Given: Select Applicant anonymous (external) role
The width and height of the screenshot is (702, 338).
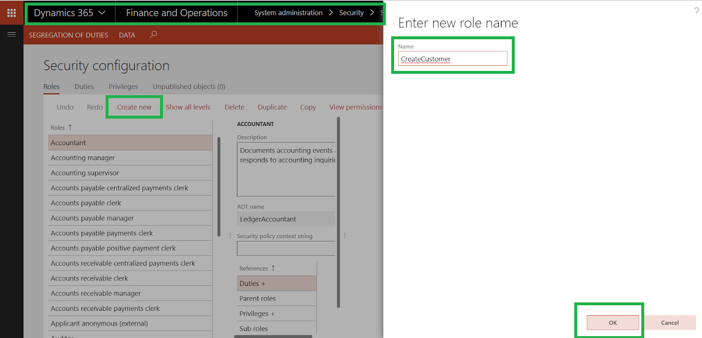Looking at the screenshot, I should tap(130, 324).
